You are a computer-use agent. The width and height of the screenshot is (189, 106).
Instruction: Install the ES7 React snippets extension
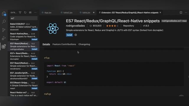69,35
